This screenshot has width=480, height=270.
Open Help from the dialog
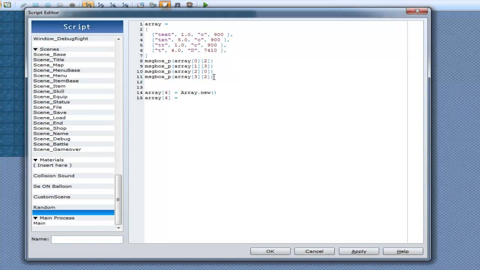(x=403, y=252)
